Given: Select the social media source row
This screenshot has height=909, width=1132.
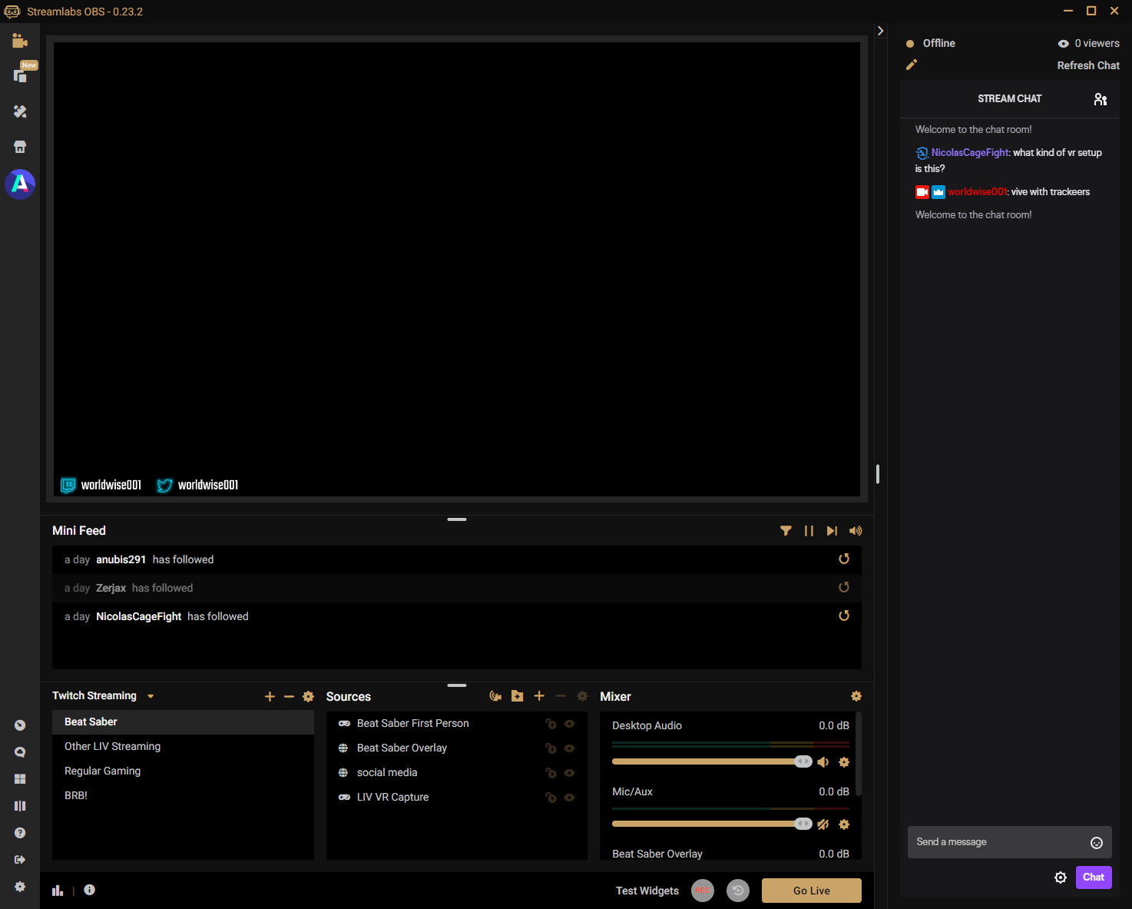Looking at the screenshot, I should tap(457, 772).
